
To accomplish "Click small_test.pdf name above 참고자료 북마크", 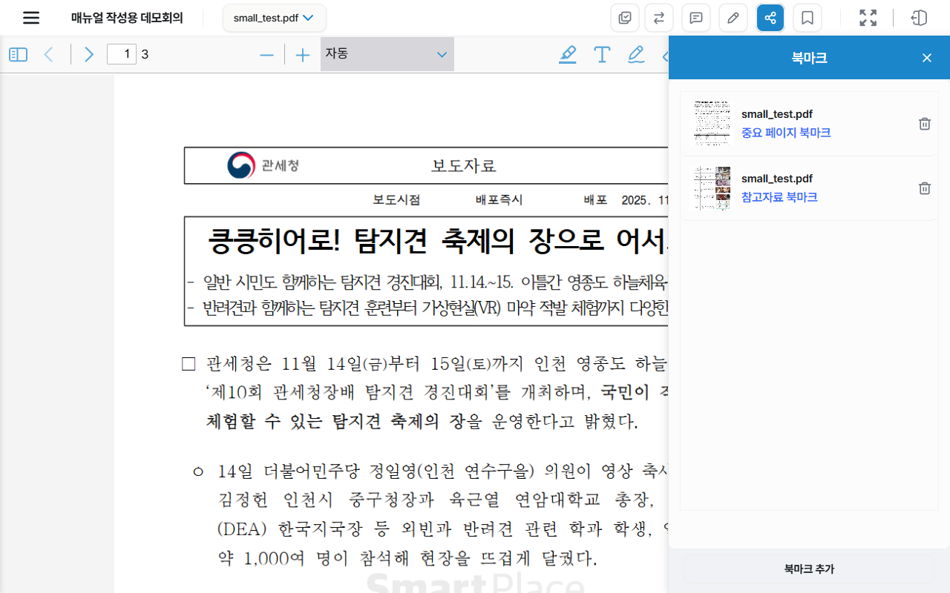I will pyautogui.click(x=777, y=179).
